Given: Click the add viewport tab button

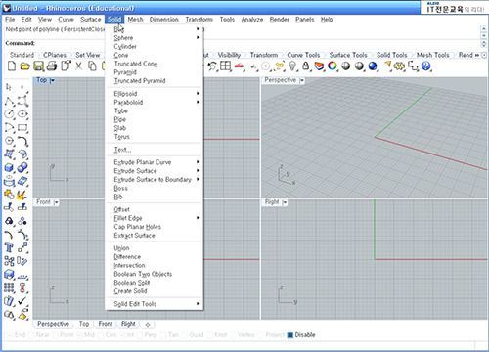Looking at the screenshot, I should point(148,324).
